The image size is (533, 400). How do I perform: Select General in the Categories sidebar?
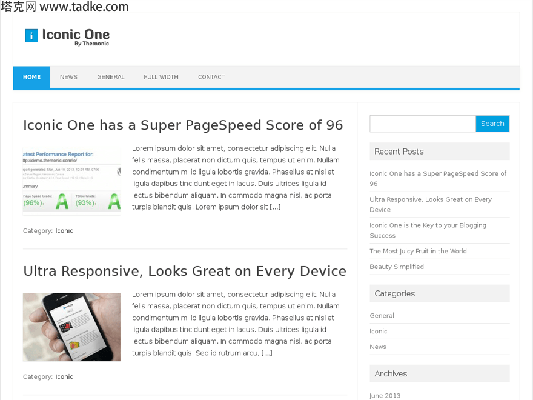(x=382, y=316)
